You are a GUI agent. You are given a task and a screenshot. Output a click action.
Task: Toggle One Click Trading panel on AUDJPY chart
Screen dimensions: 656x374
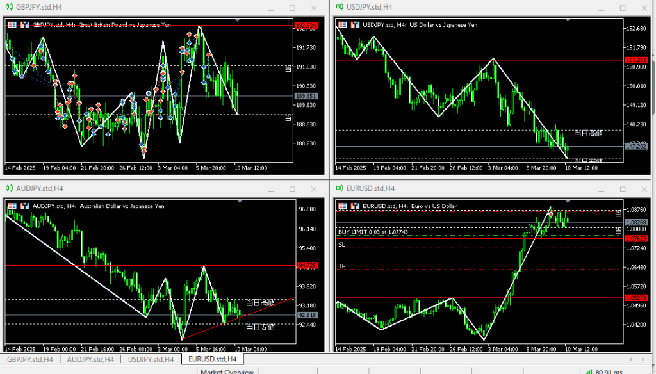(x=12, y=206)
